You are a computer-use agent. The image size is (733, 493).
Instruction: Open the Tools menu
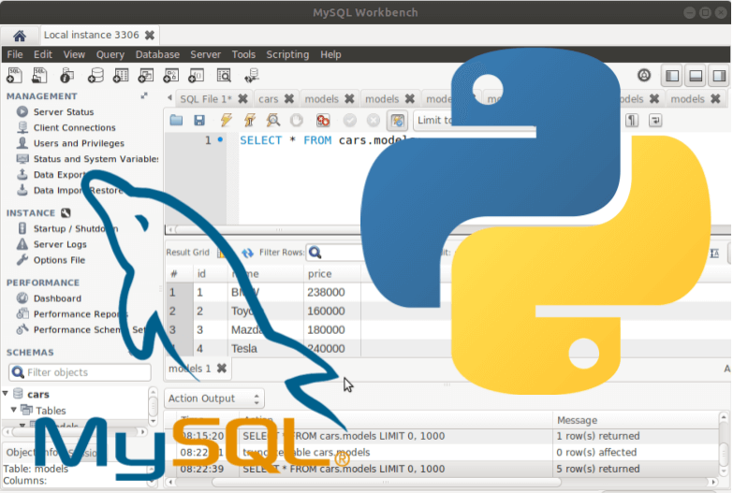(243, 54)
